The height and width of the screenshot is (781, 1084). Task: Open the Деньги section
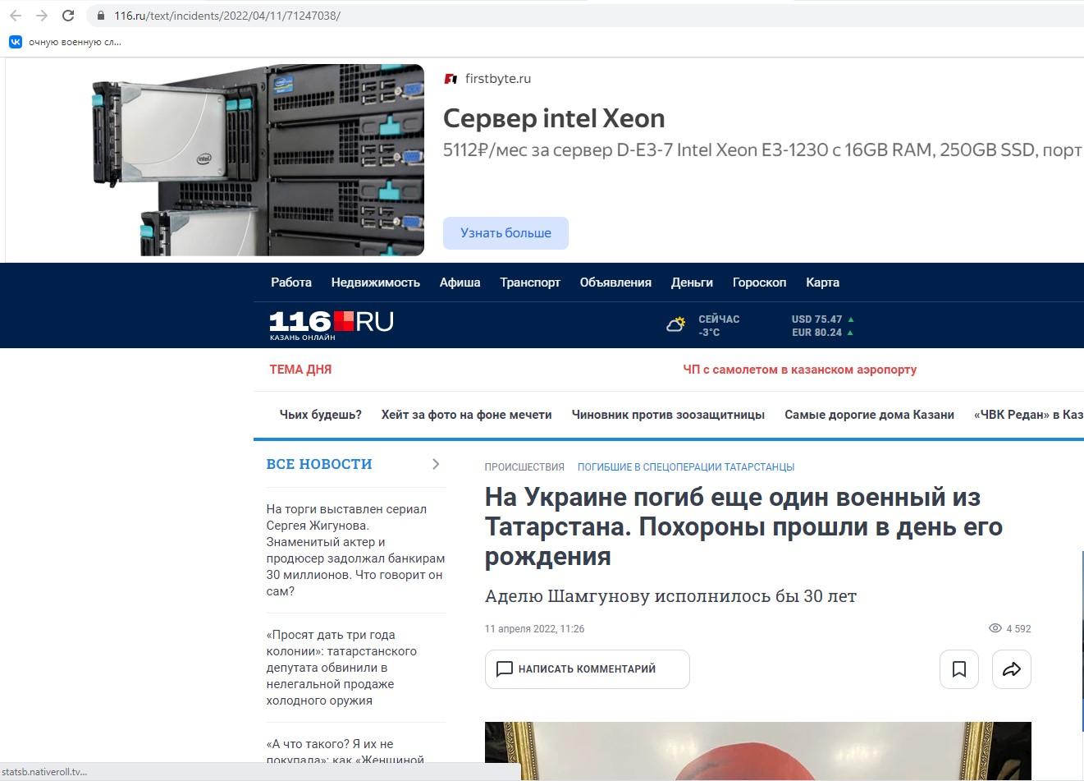[692, 283]
